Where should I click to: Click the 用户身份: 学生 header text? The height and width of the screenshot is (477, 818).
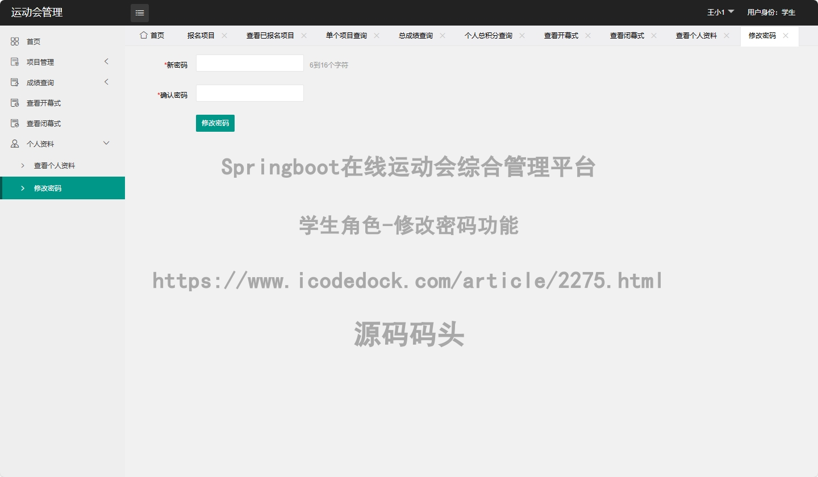[x=771, y=12]
